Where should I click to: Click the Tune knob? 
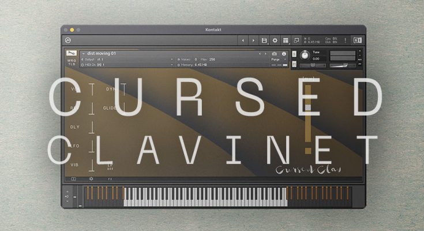click(x=305, y=55)
